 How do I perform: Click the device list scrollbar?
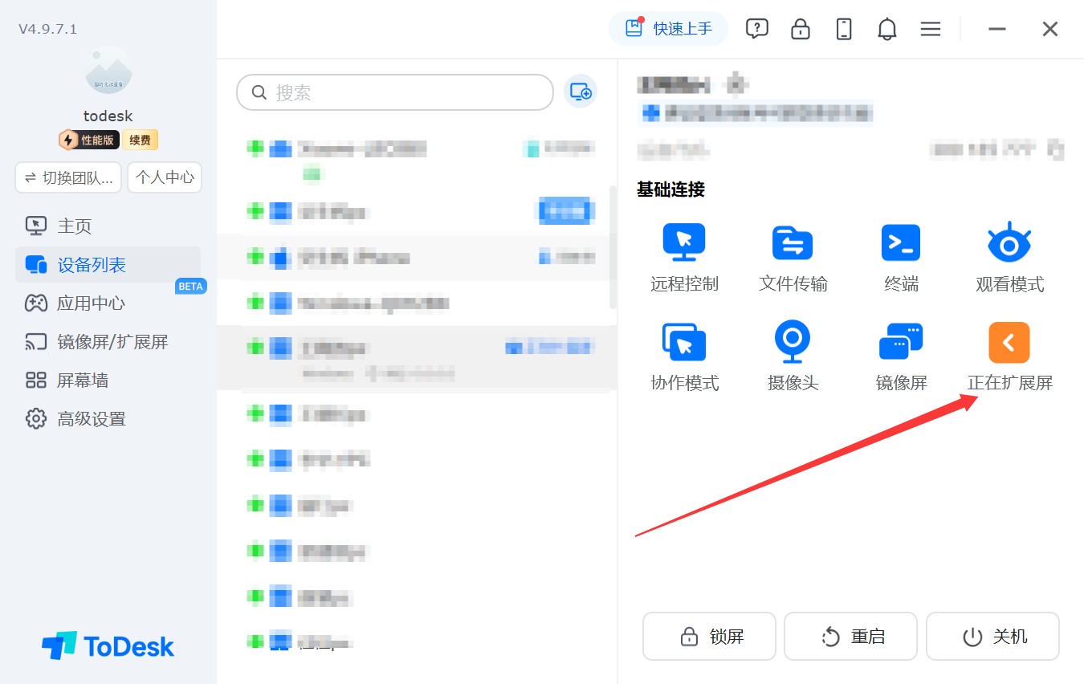point(613,246)
